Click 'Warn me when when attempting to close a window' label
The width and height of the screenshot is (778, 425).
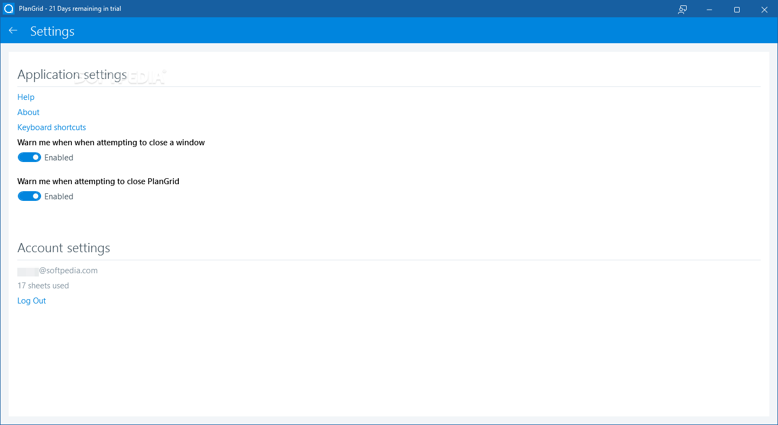point(111,143)
